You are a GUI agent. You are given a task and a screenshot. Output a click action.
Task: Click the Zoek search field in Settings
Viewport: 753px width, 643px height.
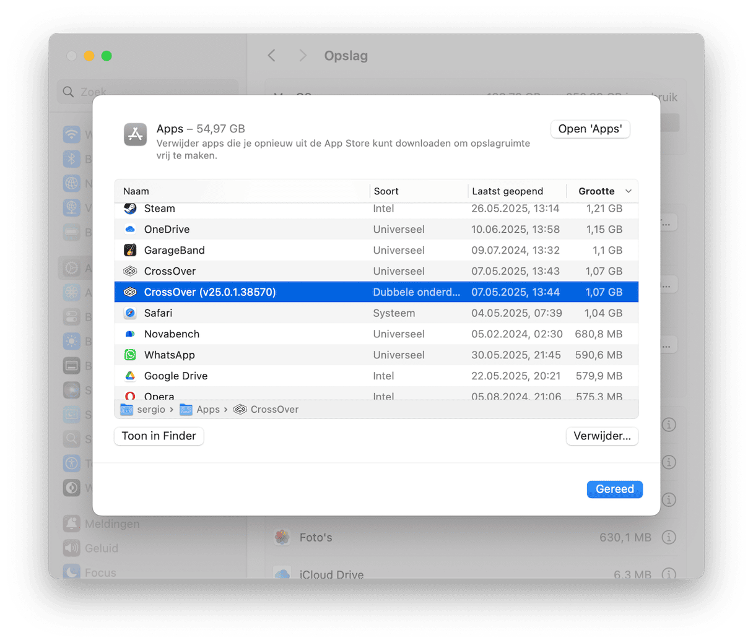pyautogui.click(x=148, y=92)
